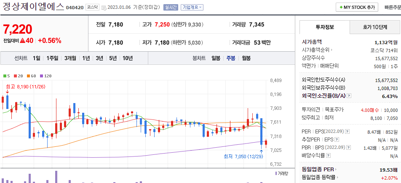Switch to the 투자정보 tab
Image resolution: width=401 pixels, height=183 pixels.
[x=324, y=27]
